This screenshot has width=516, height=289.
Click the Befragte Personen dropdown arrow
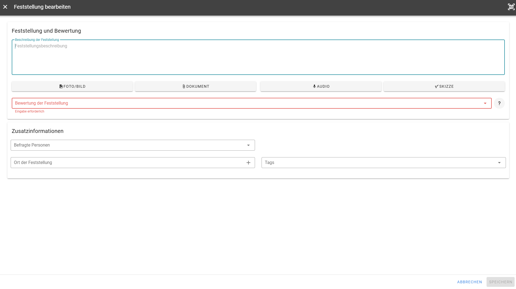[248, 145]
